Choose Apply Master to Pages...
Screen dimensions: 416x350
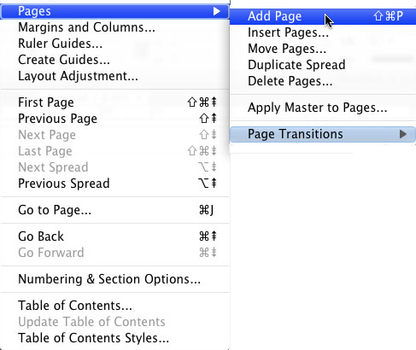click(323, 108)
